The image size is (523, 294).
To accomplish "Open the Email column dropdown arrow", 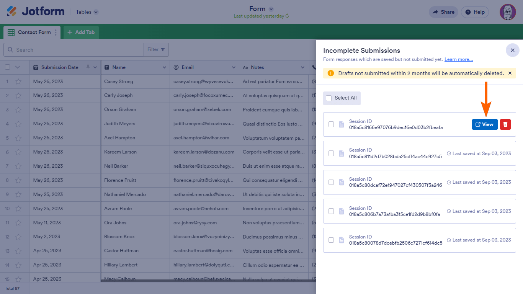I will 234,67.
